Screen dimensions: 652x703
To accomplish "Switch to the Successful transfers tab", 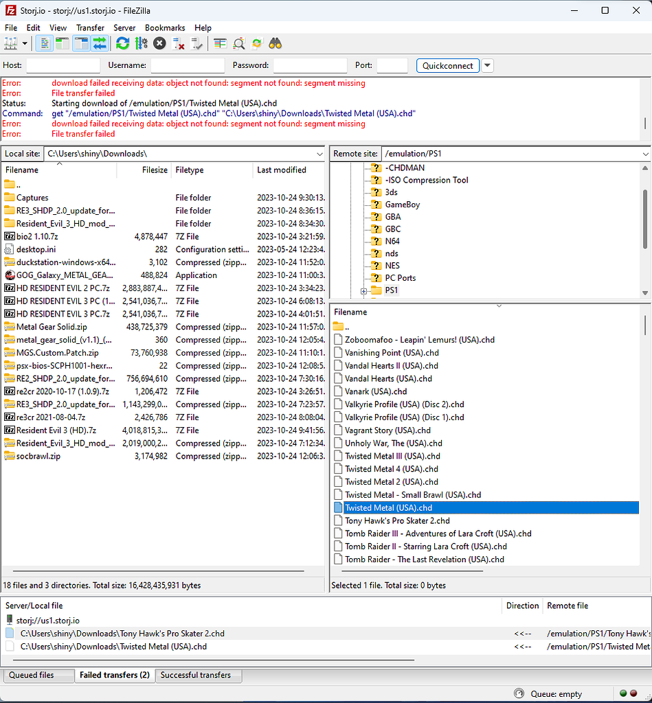I will pos(199,676).
